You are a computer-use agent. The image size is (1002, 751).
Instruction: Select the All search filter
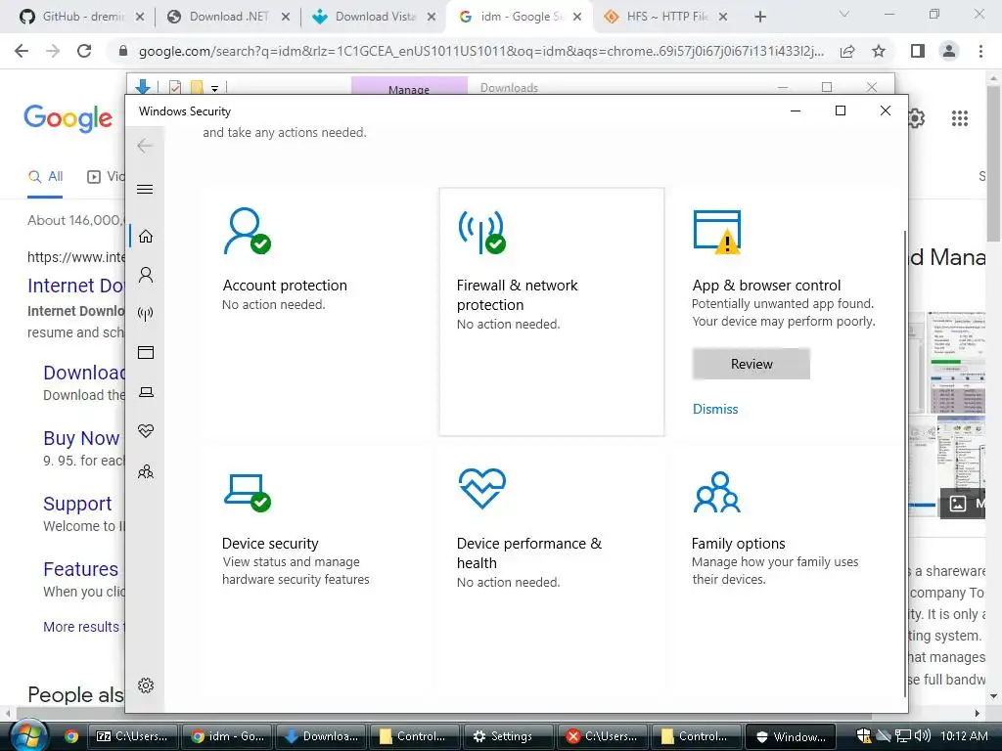tap(45, 176)
